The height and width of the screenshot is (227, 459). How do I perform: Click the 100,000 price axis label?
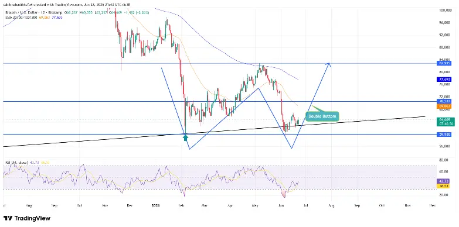[446, 10]
